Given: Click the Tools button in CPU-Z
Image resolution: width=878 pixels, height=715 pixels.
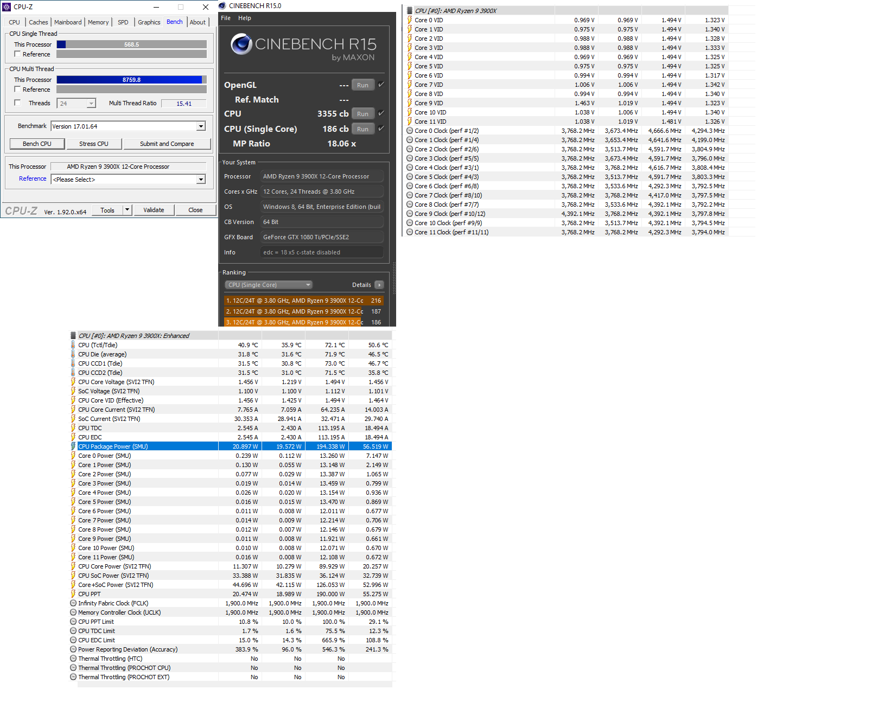Looking at the screenshot, I should 107,210.
